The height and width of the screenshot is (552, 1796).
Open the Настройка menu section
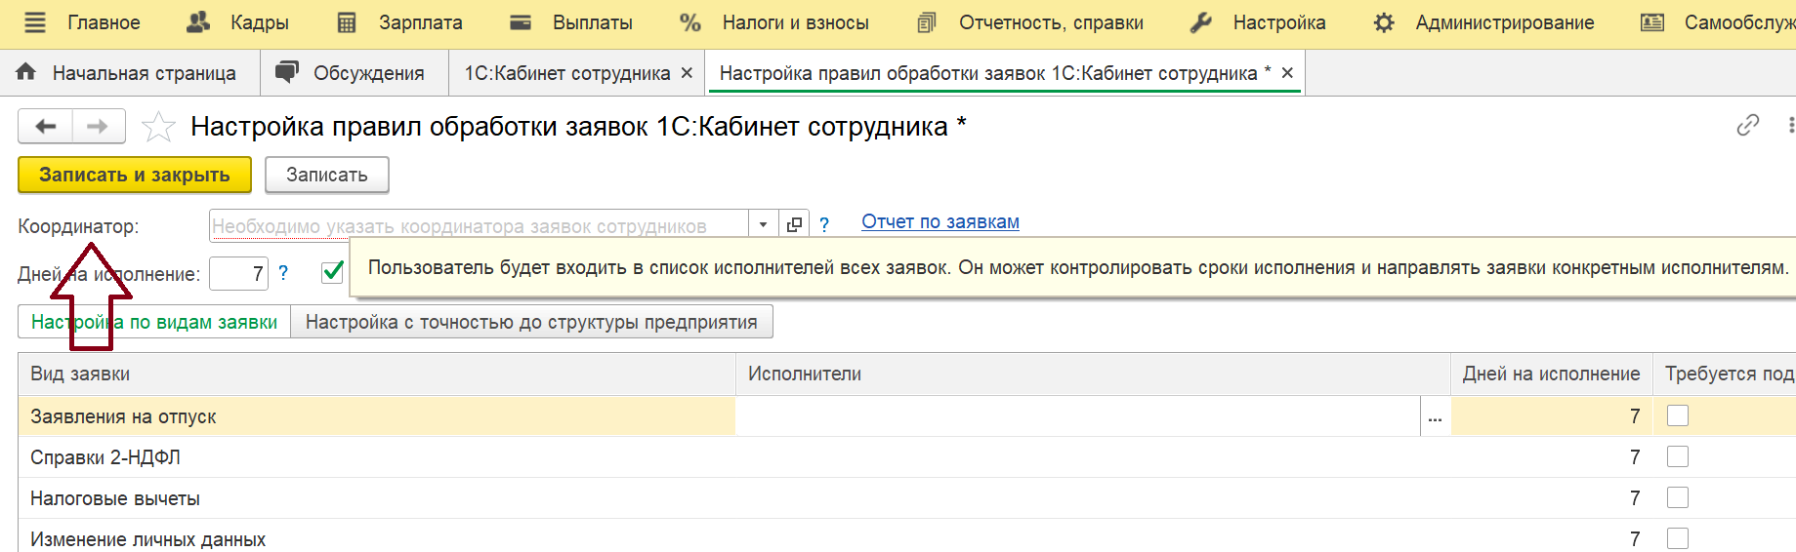coord(1260,22)
